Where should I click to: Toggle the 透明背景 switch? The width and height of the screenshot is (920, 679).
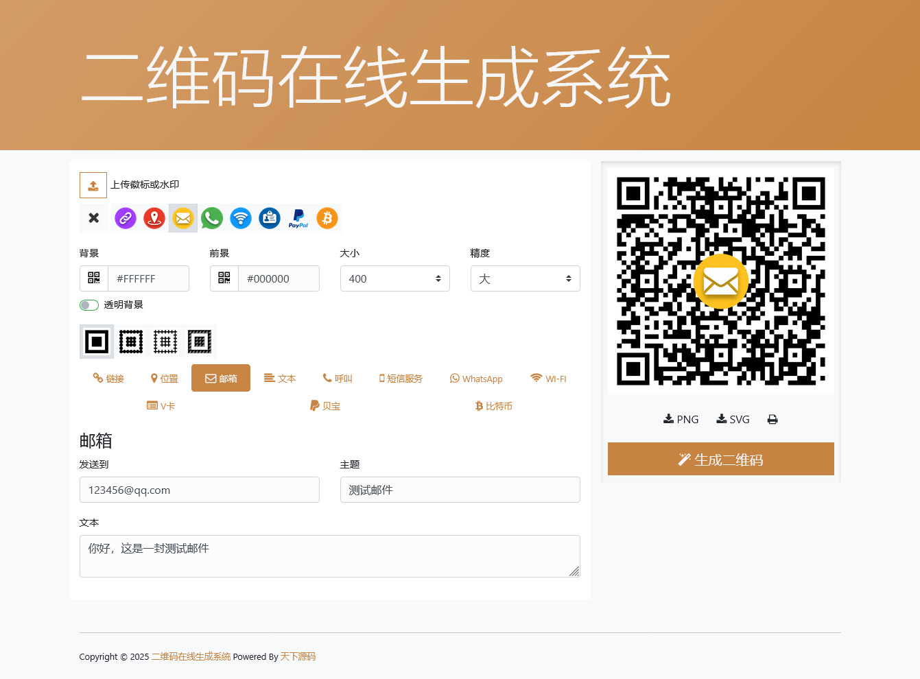89,305
